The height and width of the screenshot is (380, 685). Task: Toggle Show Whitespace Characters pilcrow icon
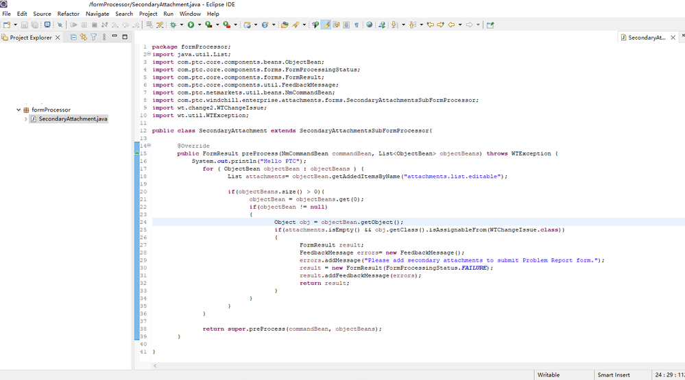357,25
